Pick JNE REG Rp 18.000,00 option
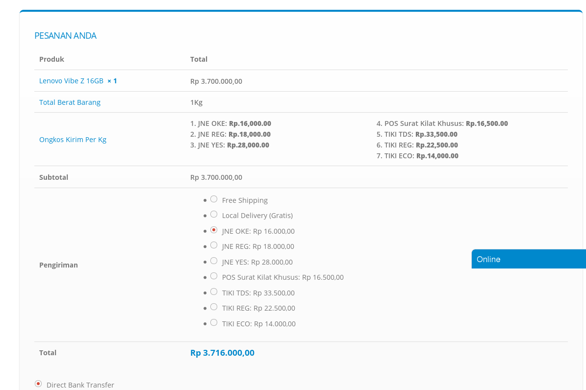Viewport: 586px width, 390px height. (214, 245)
